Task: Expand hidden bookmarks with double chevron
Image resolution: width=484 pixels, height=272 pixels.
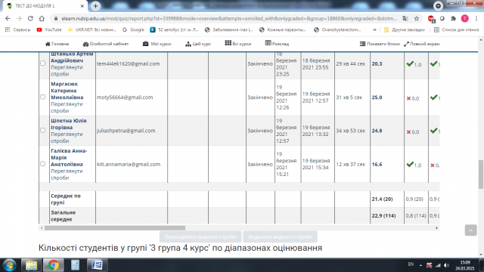Action: 374,29
